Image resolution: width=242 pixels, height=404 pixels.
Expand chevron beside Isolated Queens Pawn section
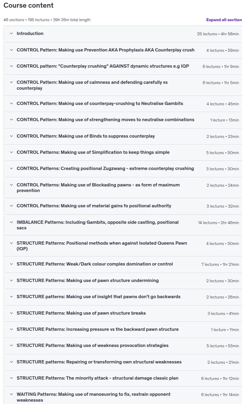click(11, 243)
